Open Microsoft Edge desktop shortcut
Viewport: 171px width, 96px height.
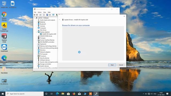point(4,60)
